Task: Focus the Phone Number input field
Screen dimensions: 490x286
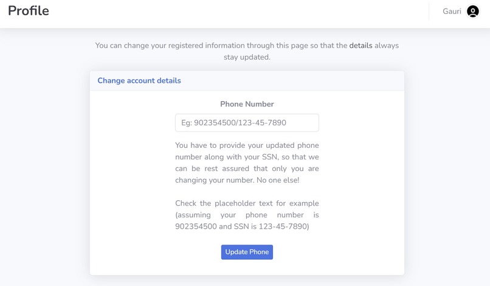Action: coord(247,123)
